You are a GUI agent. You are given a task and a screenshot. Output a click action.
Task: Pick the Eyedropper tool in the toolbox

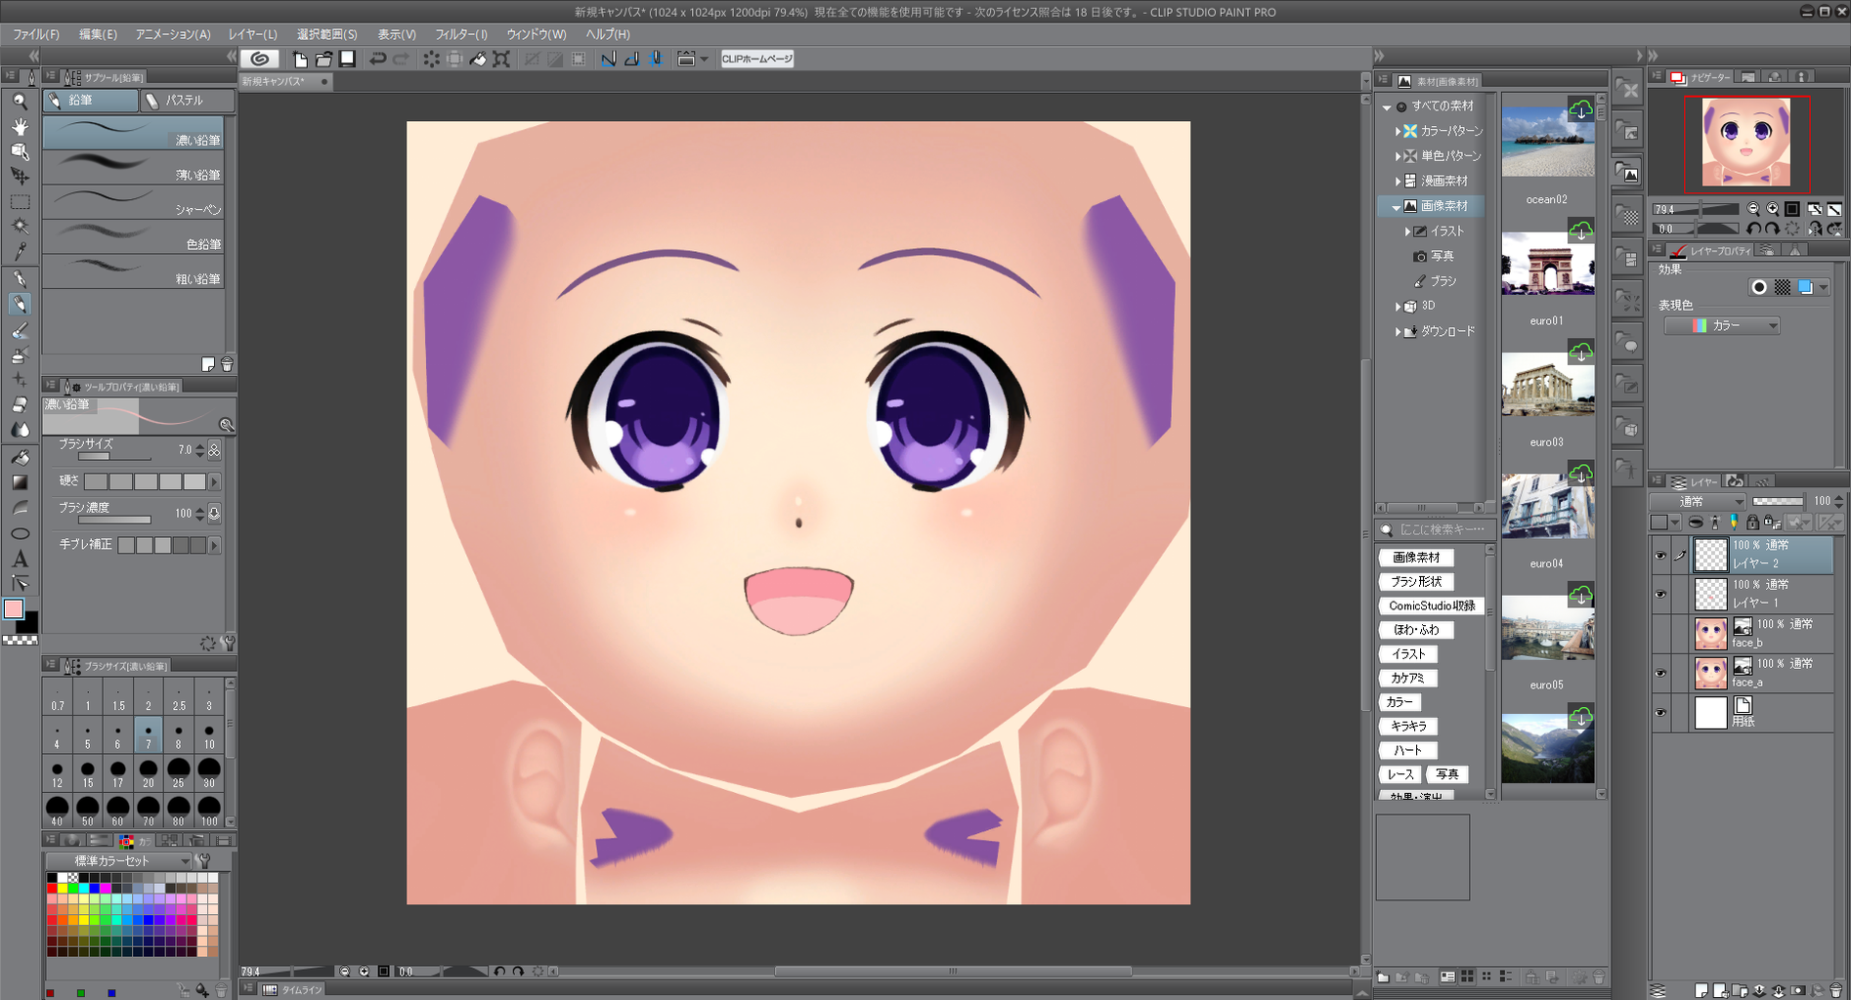[x=20, y=252]
